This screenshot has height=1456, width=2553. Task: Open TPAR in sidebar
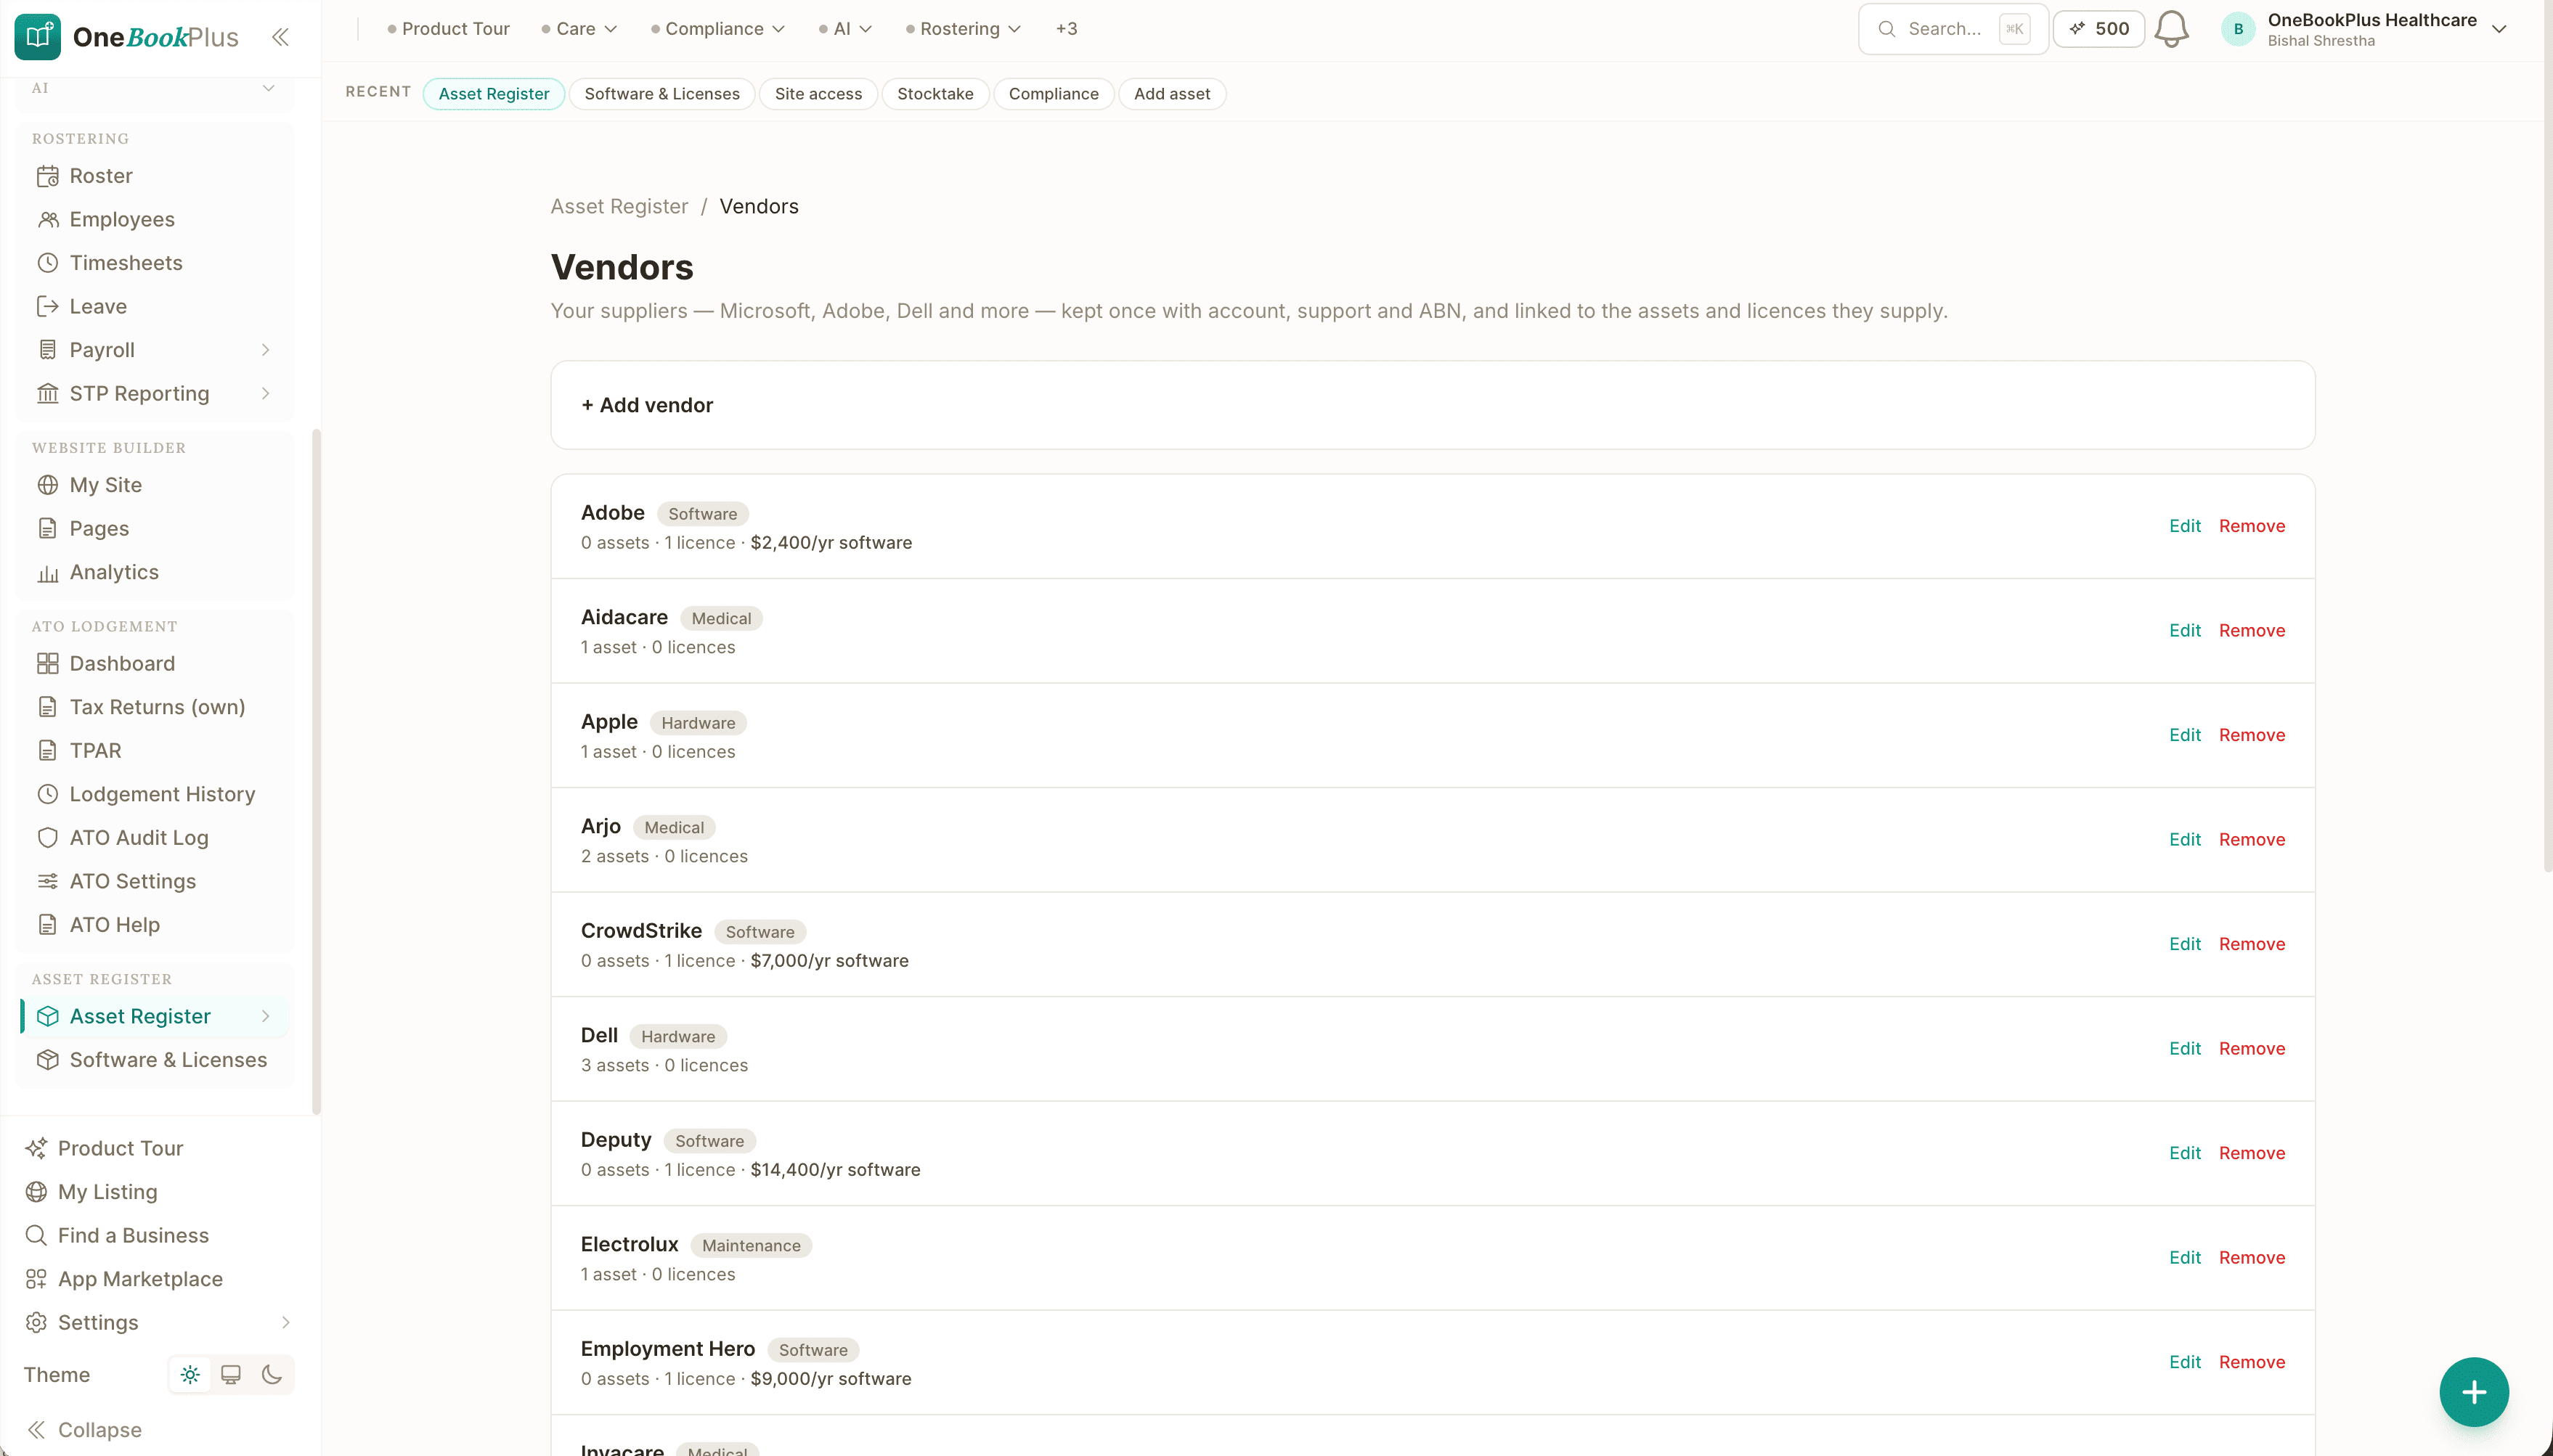click(x=79, y=750)
